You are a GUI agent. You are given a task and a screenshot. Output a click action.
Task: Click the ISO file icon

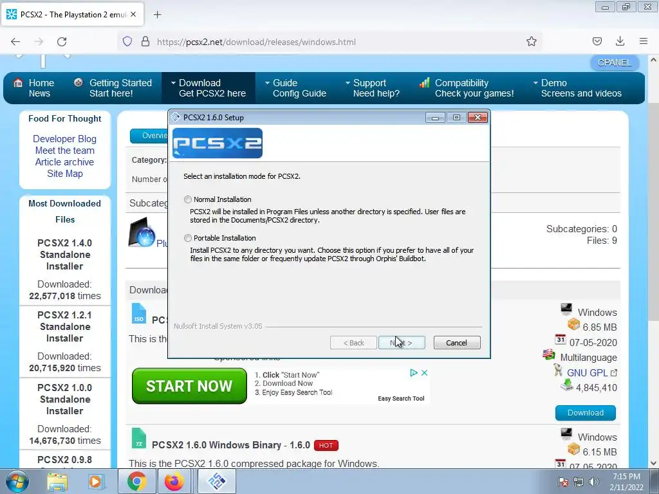point(139,314)
